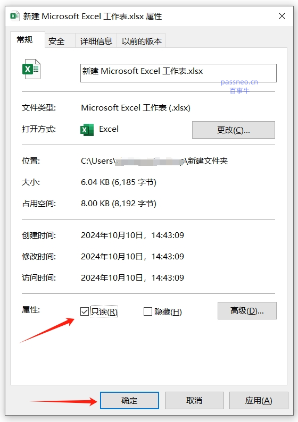Click the 占用空间: label
298x422 pixels.
(x=39, y=204)
